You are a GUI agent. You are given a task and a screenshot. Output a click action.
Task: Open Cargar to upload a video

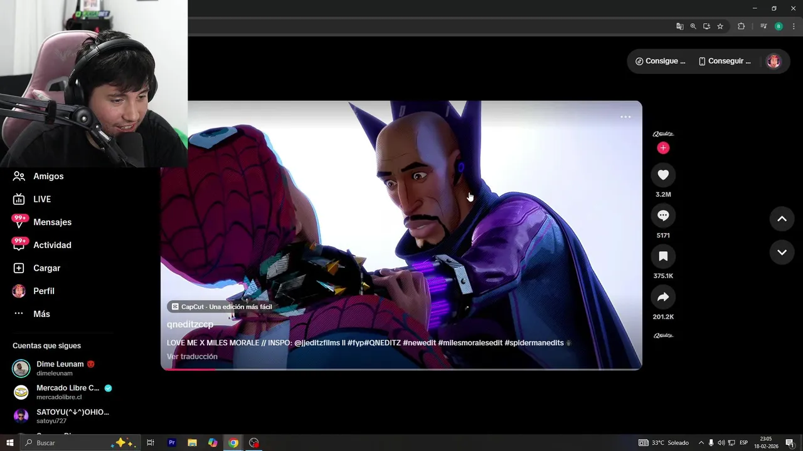[x=36, y=268]
